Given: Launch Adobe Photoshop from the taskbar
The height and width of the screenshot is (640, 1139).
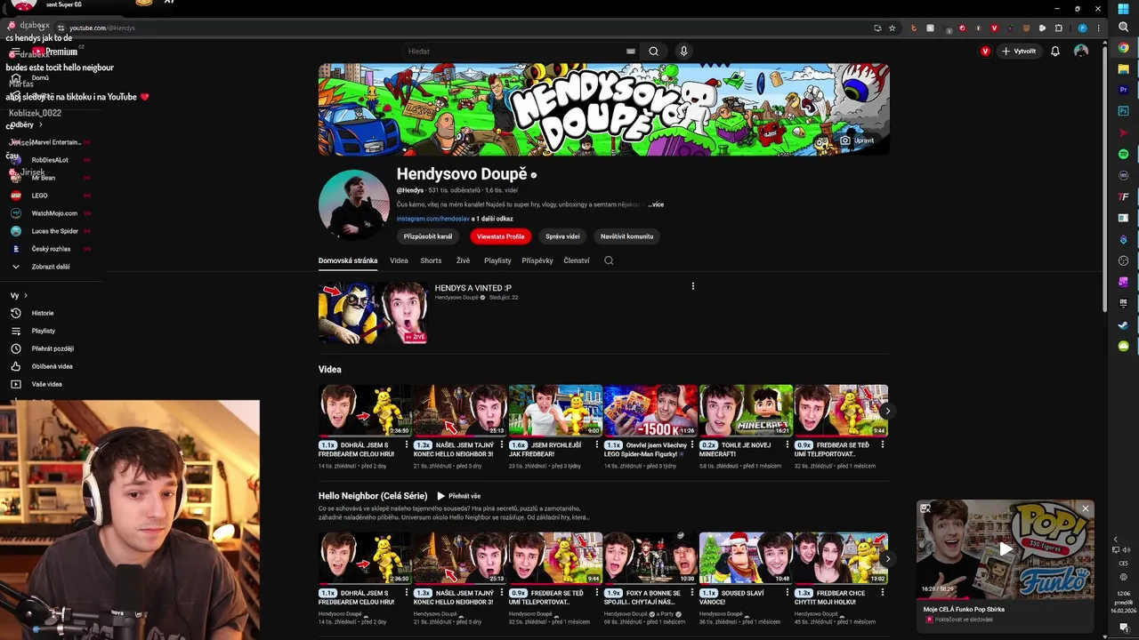Looking at the screenshot, I should point(1123,111).
